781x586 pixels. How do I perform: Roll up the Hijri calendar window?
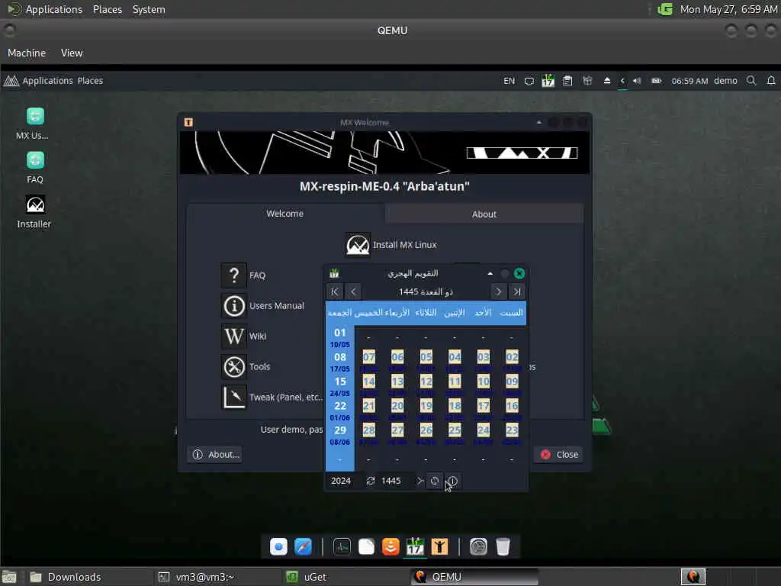click(x=490, y=274)
